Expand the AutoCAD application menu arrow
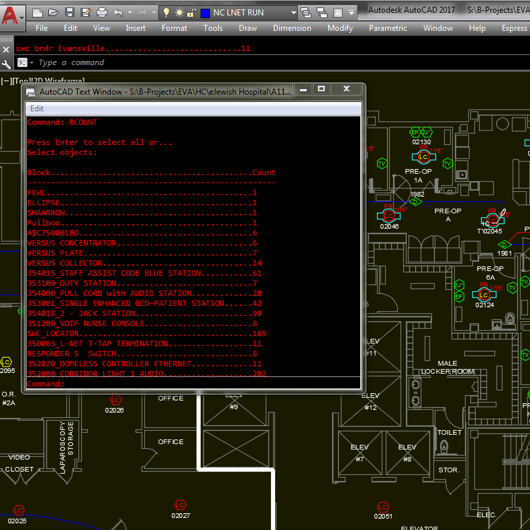This screenshot has height=530, width=530. pyautogui.click(x=22, y=18)
